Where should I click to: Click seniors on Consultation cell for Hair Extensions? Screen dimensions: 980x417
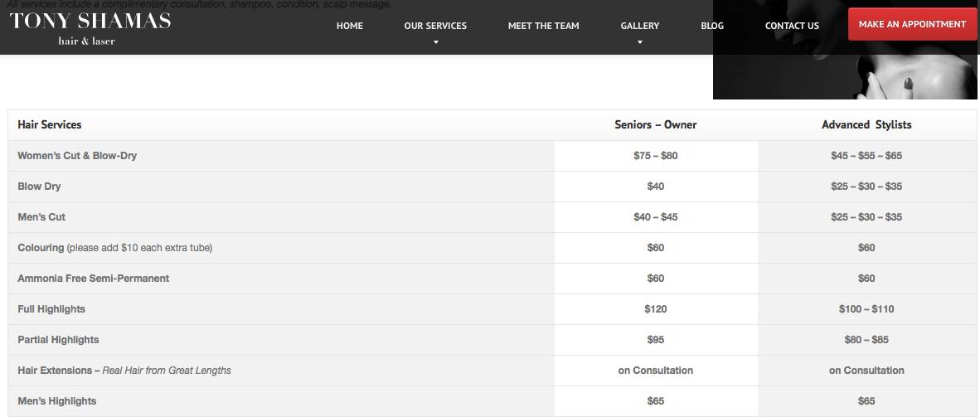[x=656, y=370]
